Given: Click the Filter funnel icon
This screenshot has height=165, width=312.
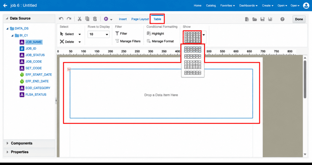Looking at the screenshot, I should (x=117, y=33).
